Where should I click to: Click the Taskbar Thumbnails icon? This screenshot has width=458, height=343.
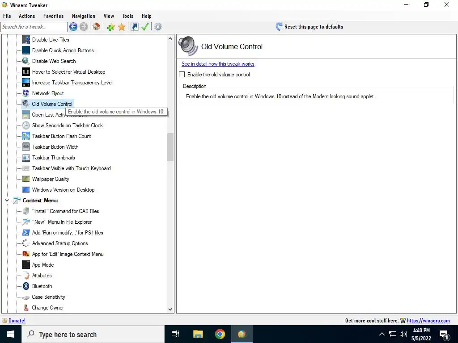(x=25, y=158)
